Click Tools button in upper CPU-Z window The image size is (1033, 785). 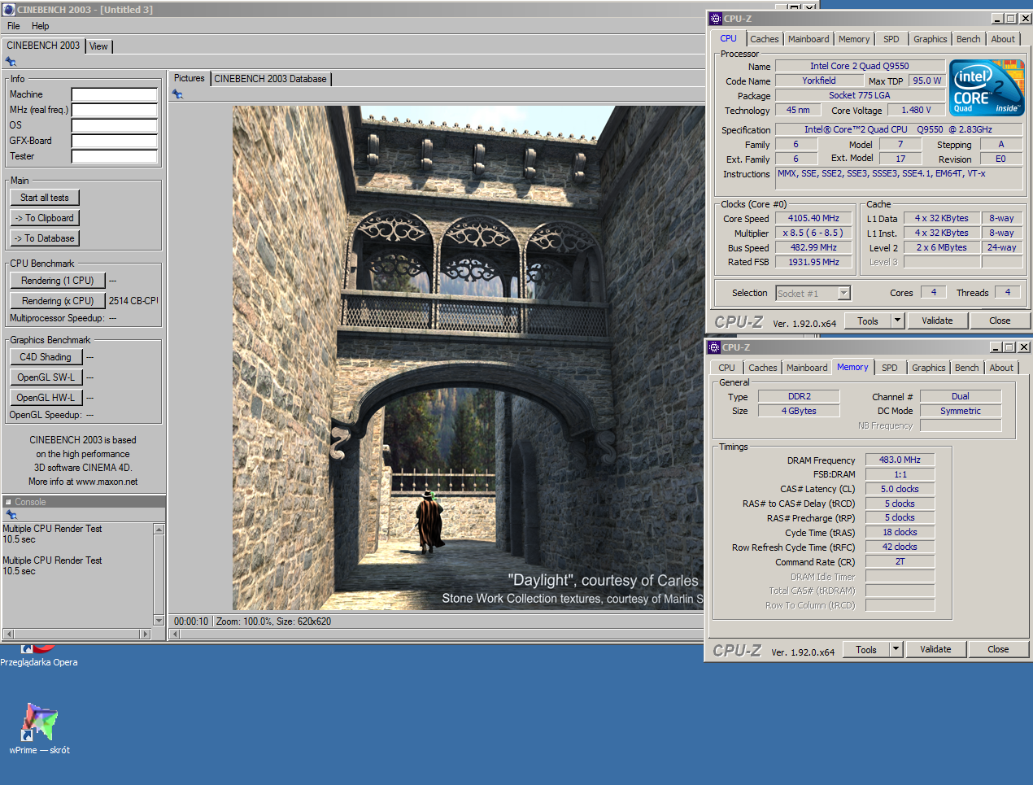coord(868,321)
